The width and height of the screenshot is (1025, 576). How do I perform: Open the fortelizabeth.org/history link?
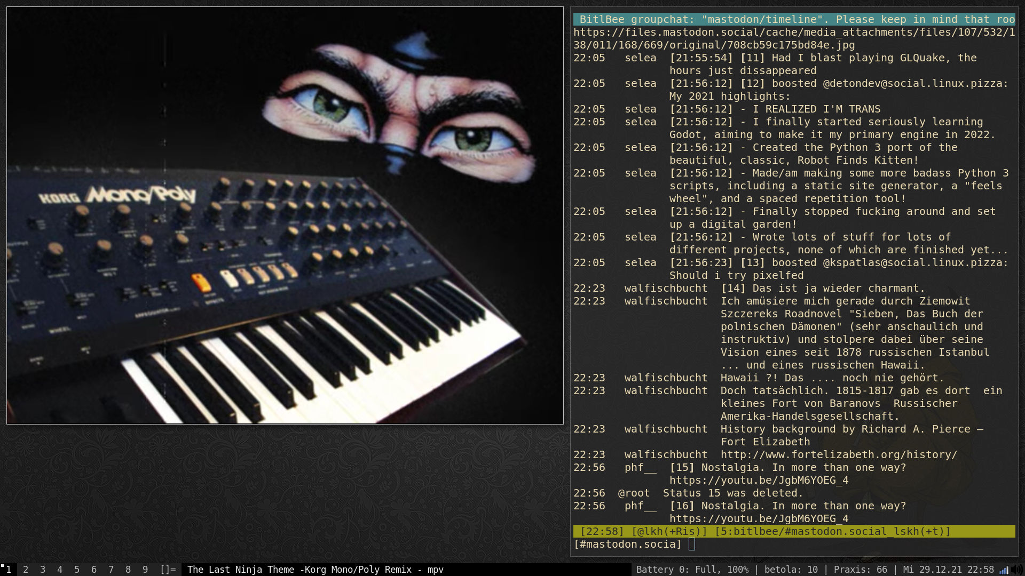(x=839, y=454)
